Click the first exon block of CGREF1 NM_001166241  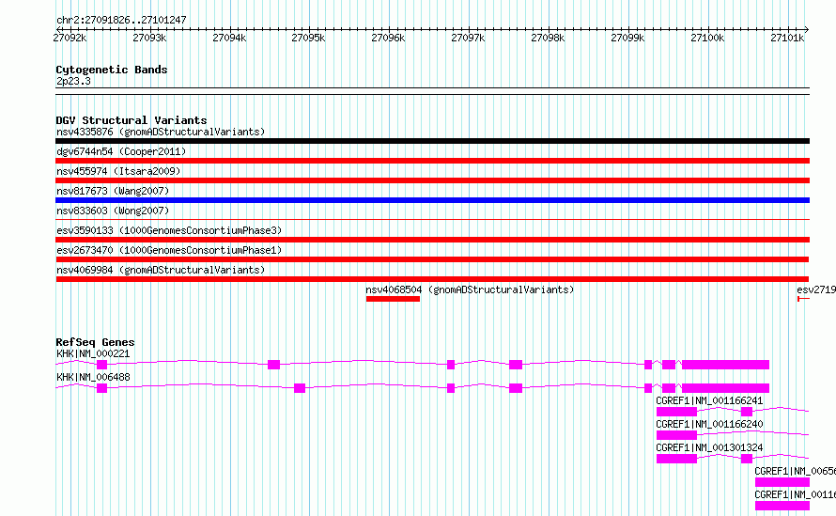676,412
